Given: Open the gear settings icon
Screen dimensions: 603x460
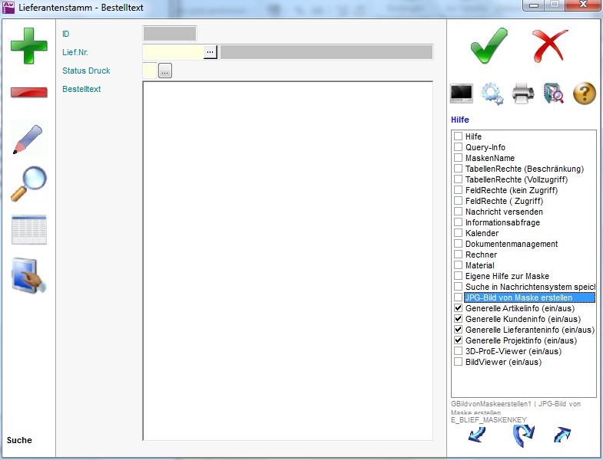Looking at the screenshot, I should 492,94.
